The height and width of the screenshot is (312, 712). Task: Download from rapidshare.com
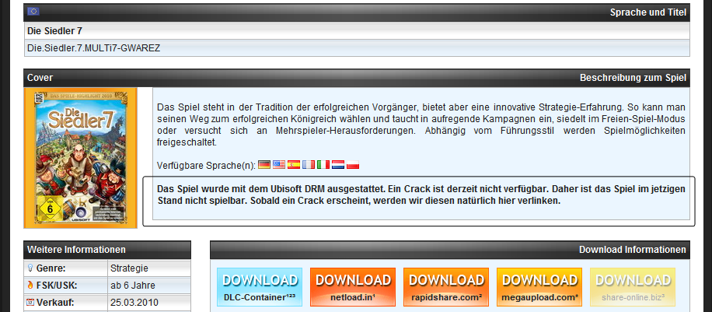pyautogui.click(x=446, y=287)
